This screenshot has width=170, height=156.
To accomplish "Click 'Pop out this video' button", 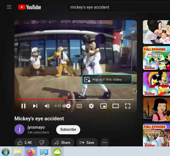I will click(107, 79).
